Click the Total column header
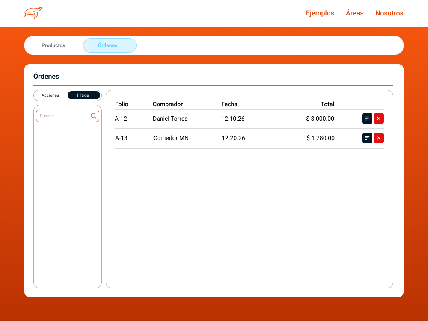Image resolution: width=428 pixels, height=321 pixels. click(327, 104)
